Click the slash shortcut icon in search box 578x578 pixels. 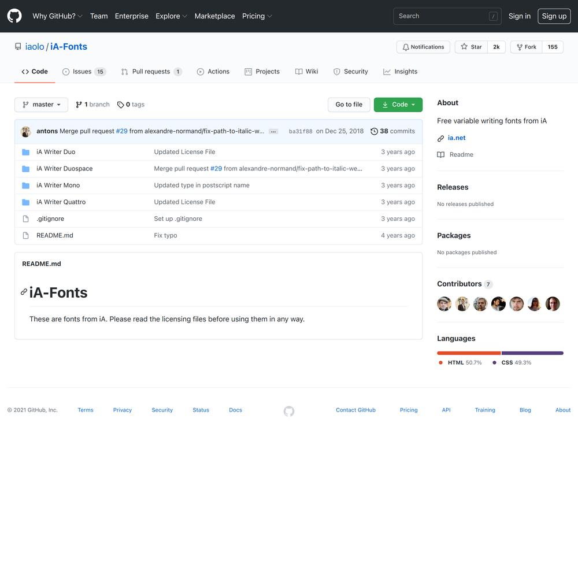coord(493,16)
